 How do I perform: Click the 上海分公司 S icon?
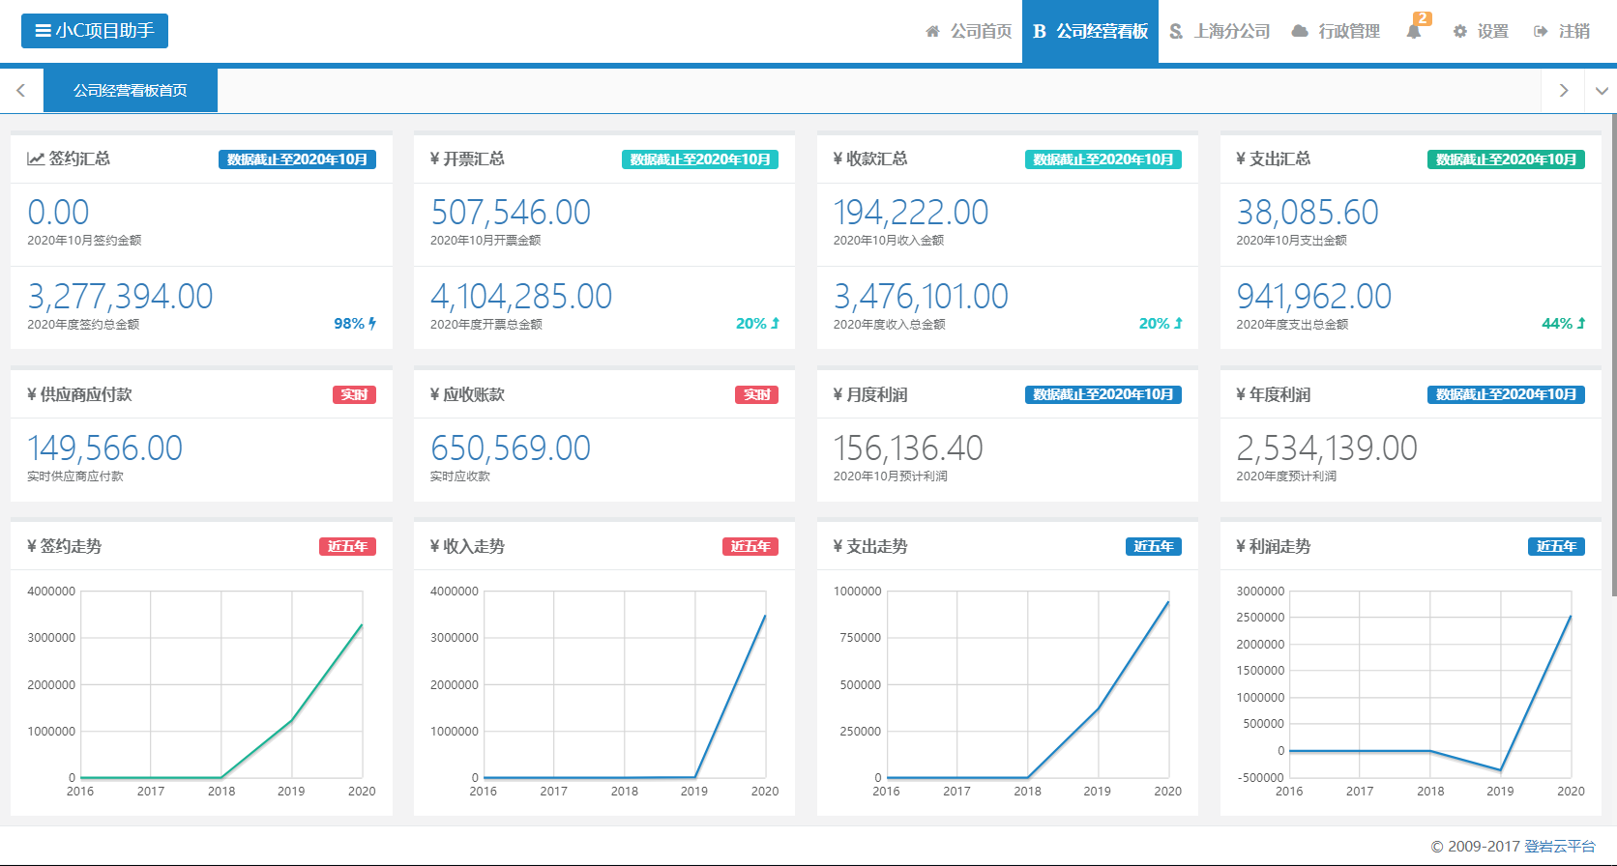point(1175,32)
